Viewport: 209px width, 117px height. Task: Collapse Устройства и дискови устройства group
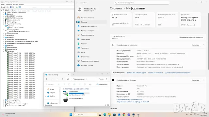pyautogui.click(x=62, y=89)
